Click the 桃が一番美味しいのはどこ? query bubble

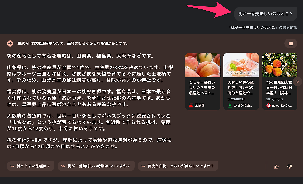tap(265, 14)
